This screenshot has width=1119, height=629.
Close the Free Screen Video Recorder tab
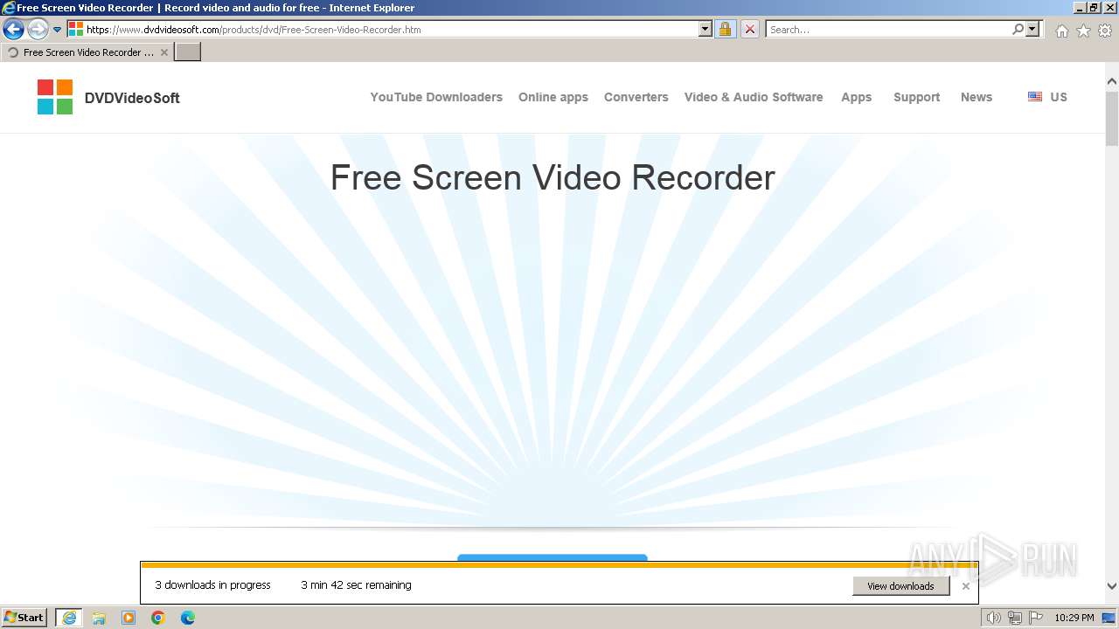pyautogui.click(x=164, y=52)
